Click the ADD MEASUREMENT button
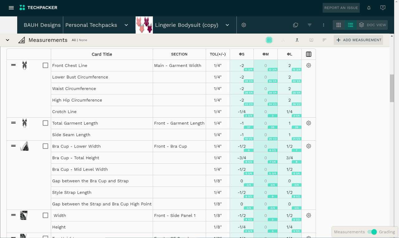 (x=358, y=40)
